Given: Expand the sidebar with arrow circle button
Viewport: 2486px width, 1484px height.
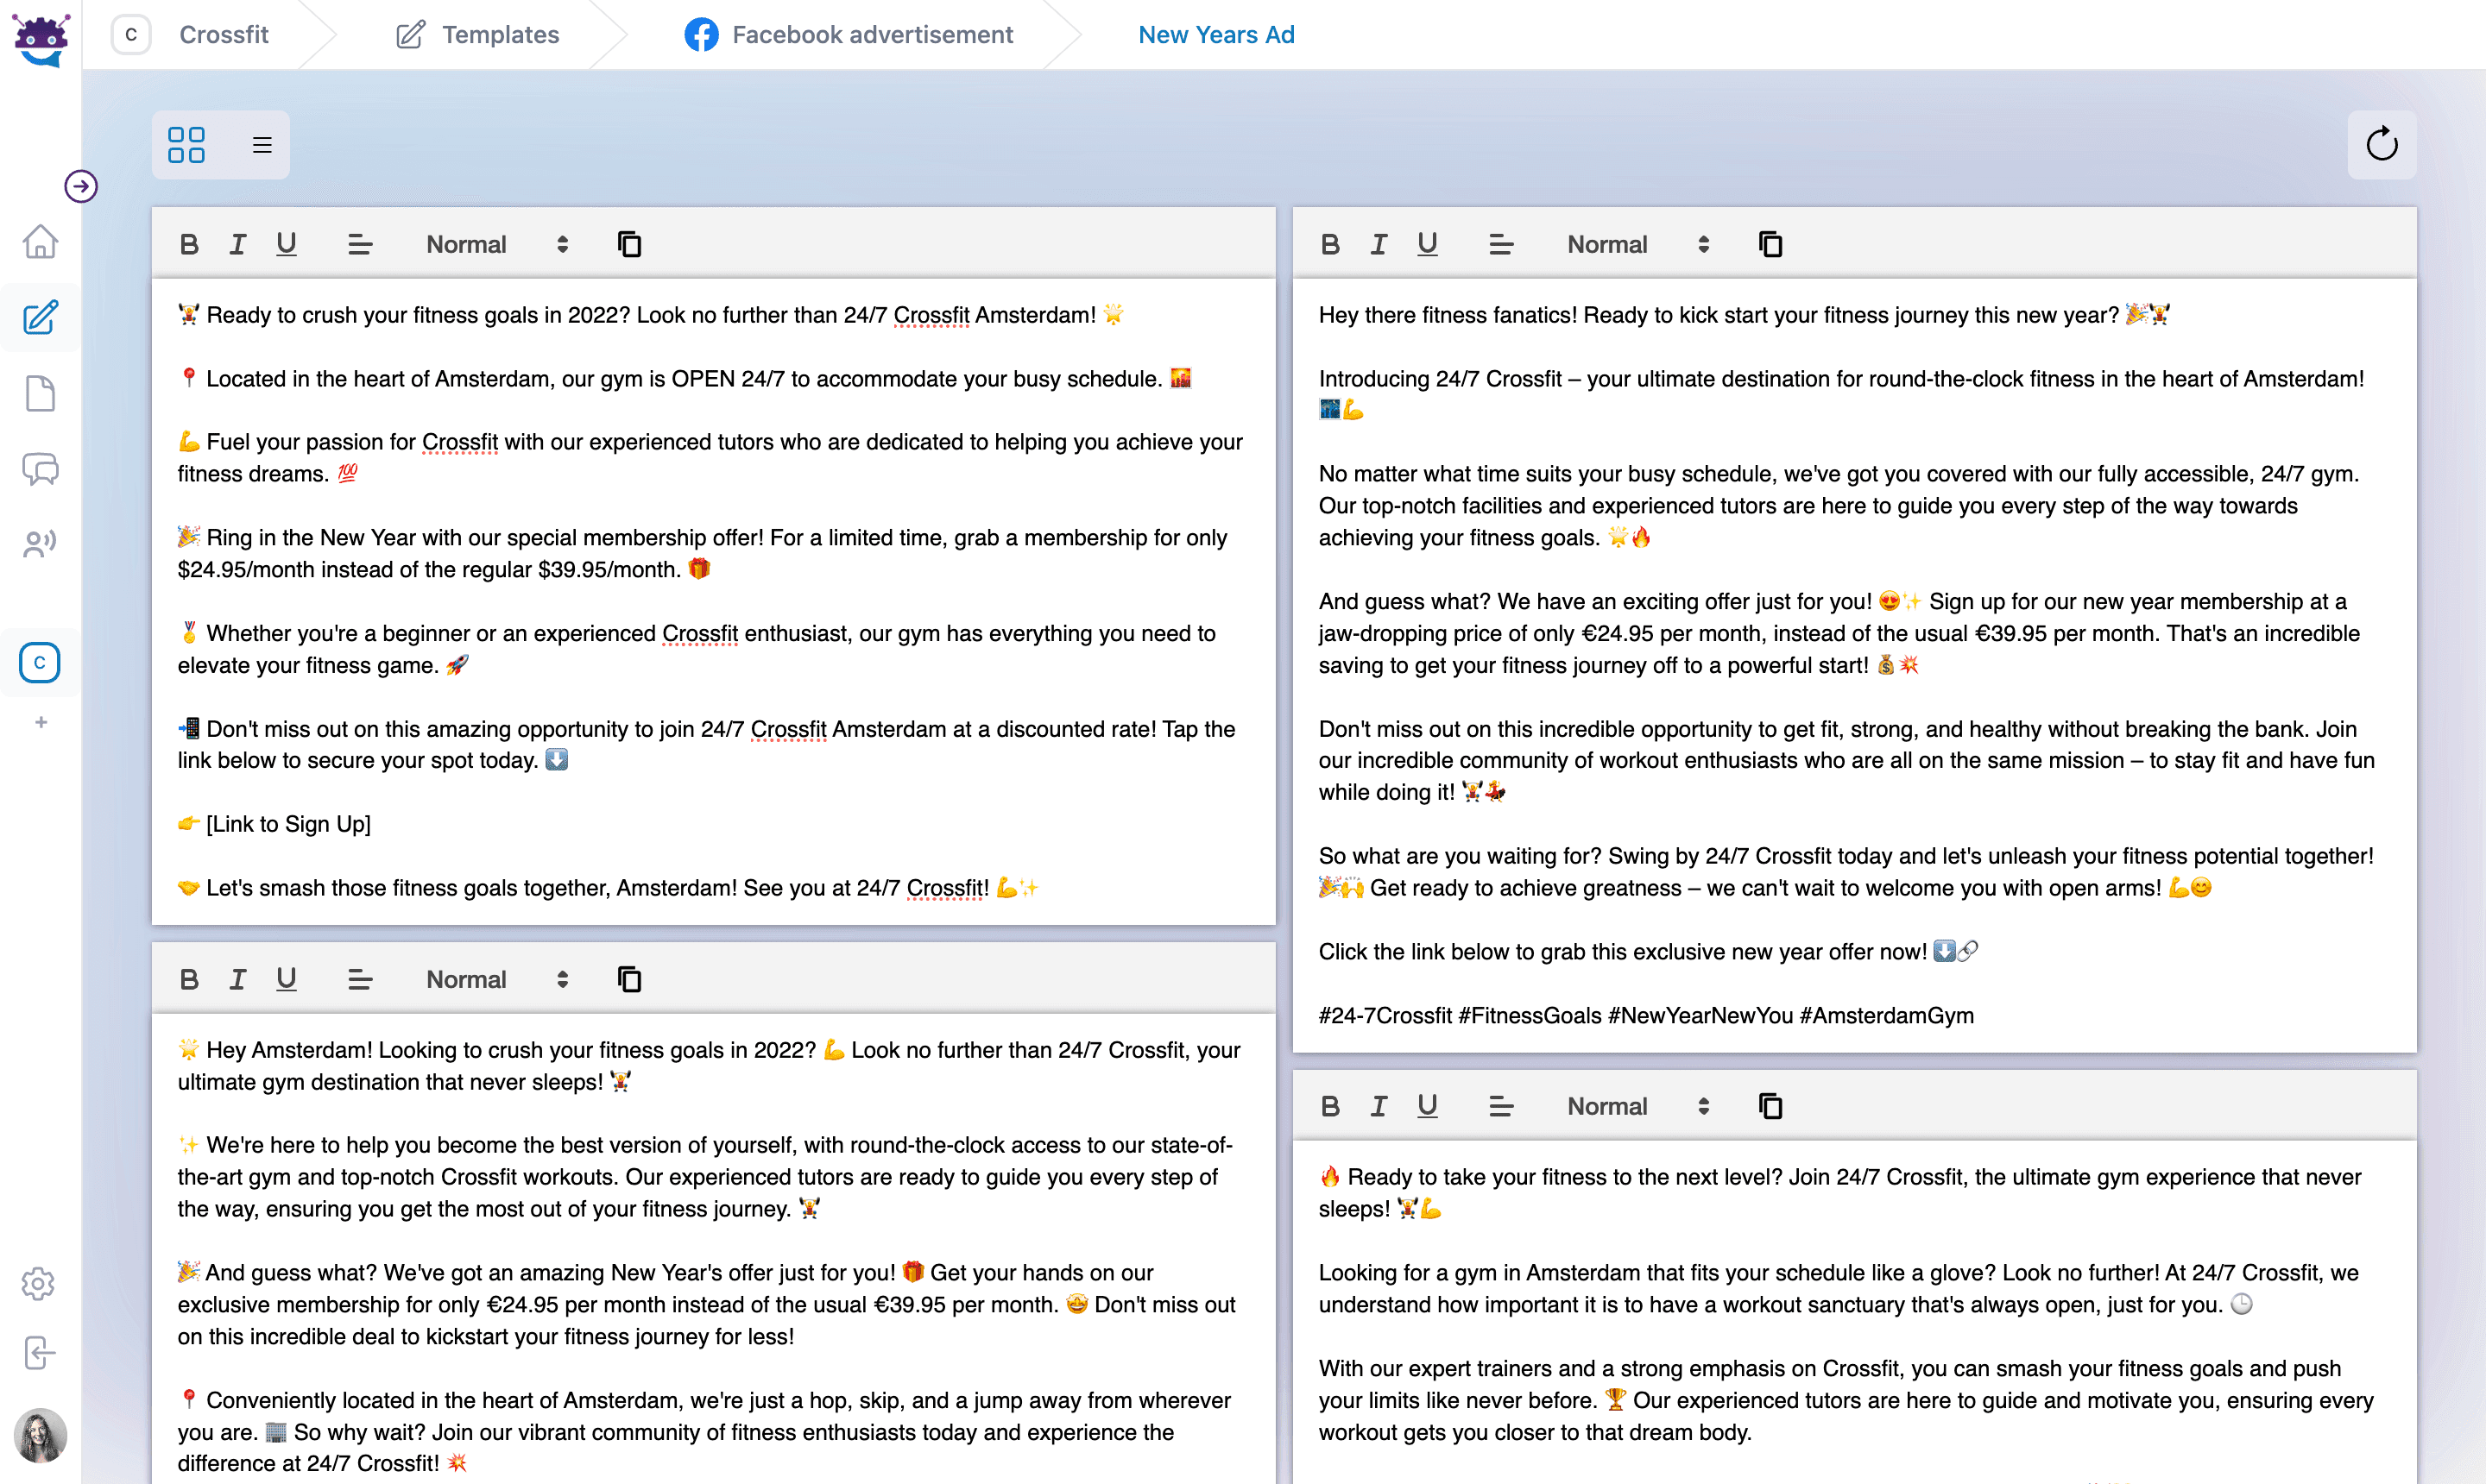Looking at the screenshot, I should 81,186.
